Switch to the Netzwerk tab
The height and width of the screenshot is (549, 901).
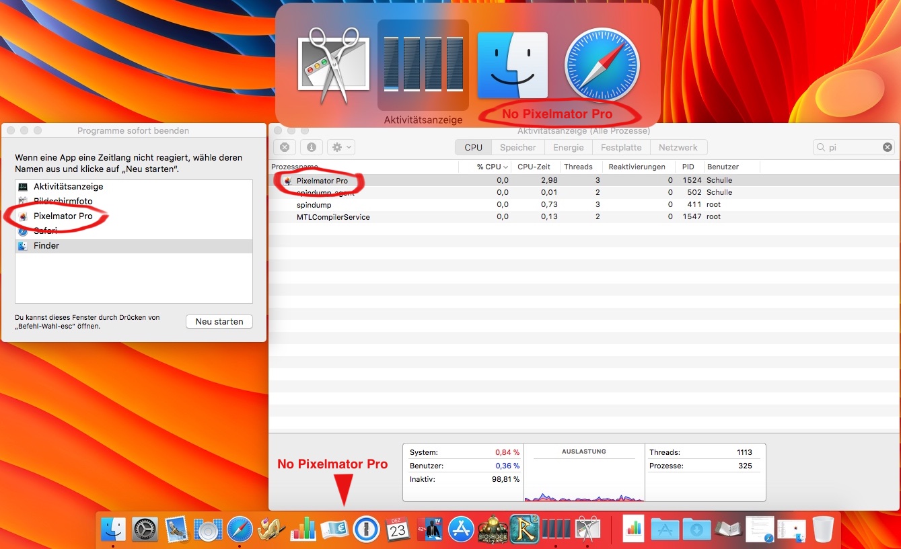pos(678,147)
